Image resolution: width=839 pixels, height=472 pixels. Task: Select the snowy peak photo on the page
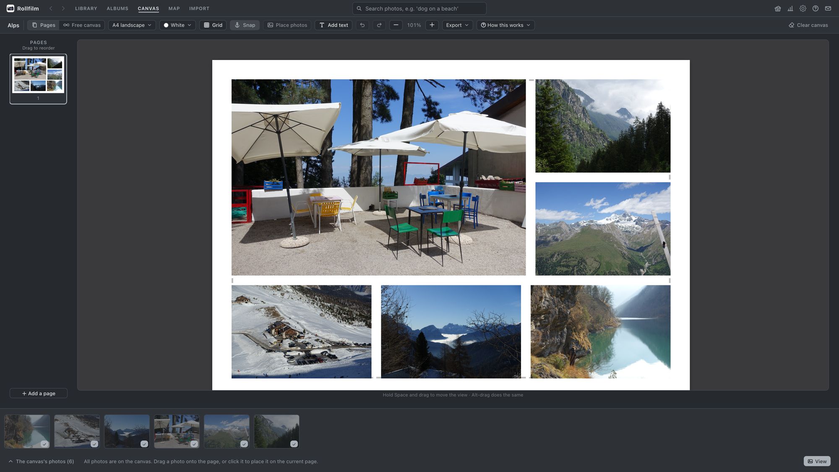pyautogui.click(x=603, y=229)
